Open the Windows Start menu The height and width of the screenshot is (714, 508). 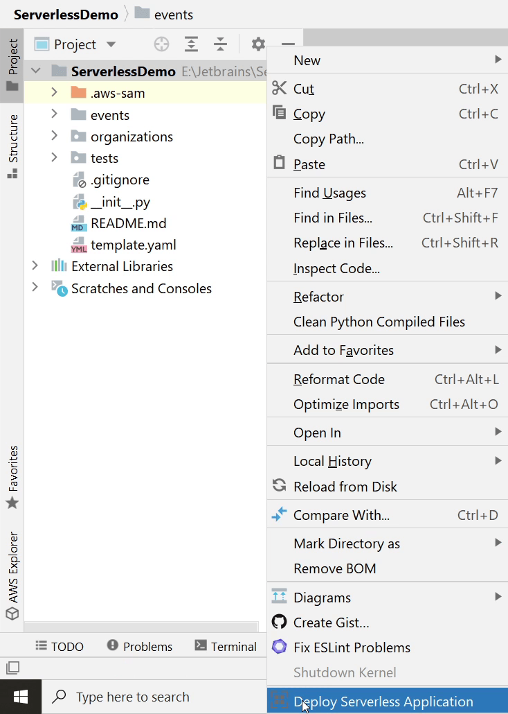[20, 697]
